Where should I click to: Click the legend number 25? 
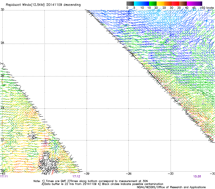pos(164,8)
